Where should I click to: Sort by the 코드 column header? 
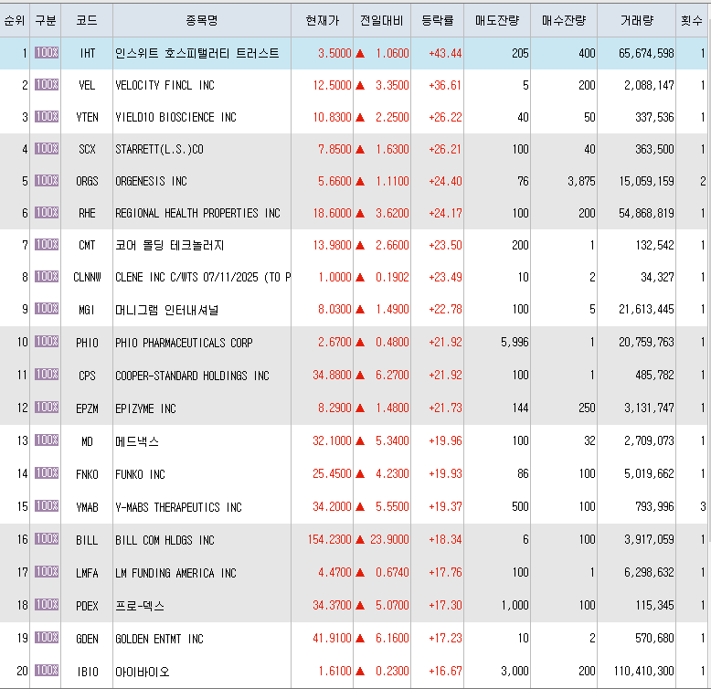click(x=87, y=20)
